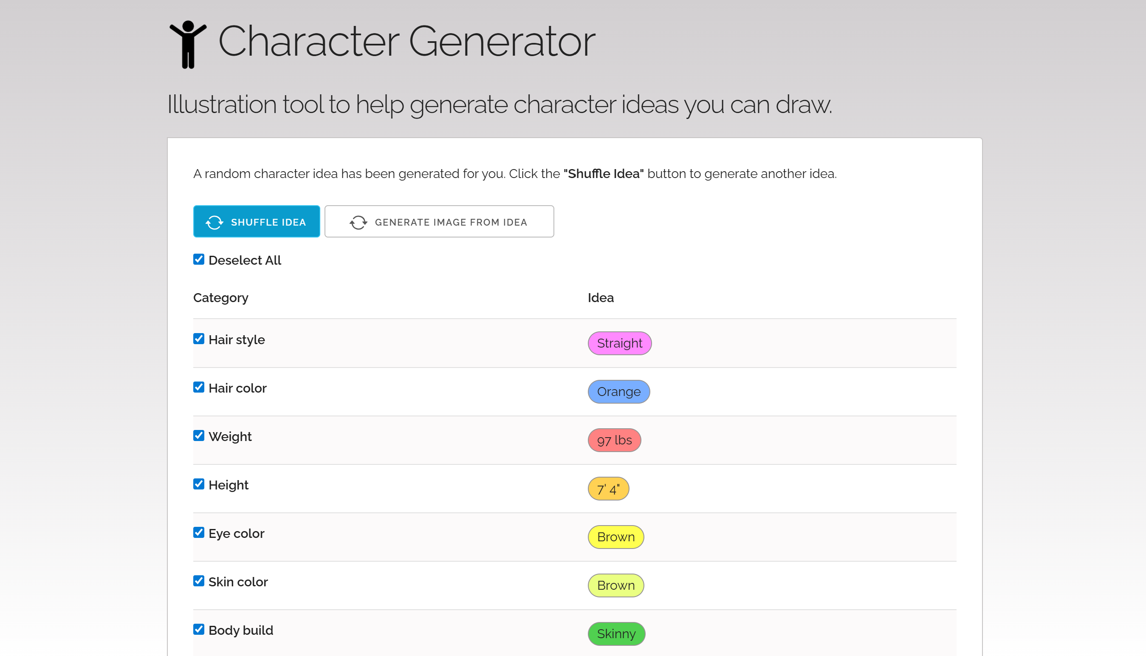Click the red 97 lbs tag
The image size is (1146, 656).
point(614,440)
